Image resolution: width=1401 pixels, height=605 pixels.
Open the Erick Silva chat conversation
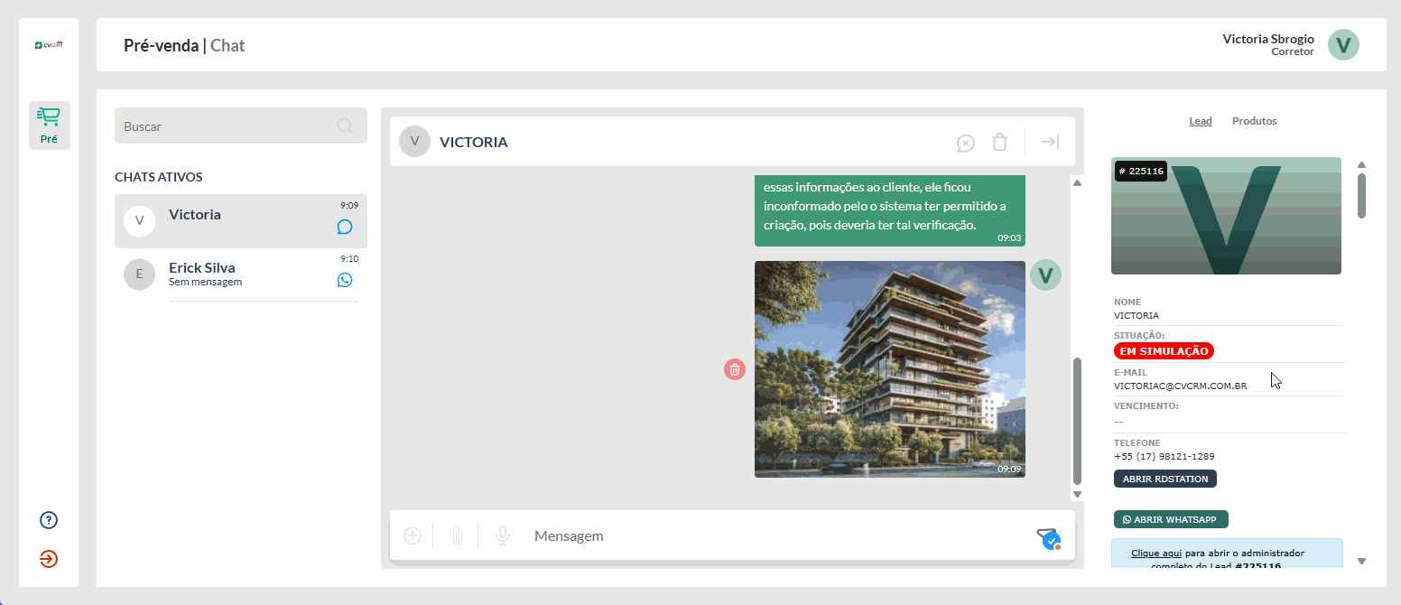coord(241,275)
